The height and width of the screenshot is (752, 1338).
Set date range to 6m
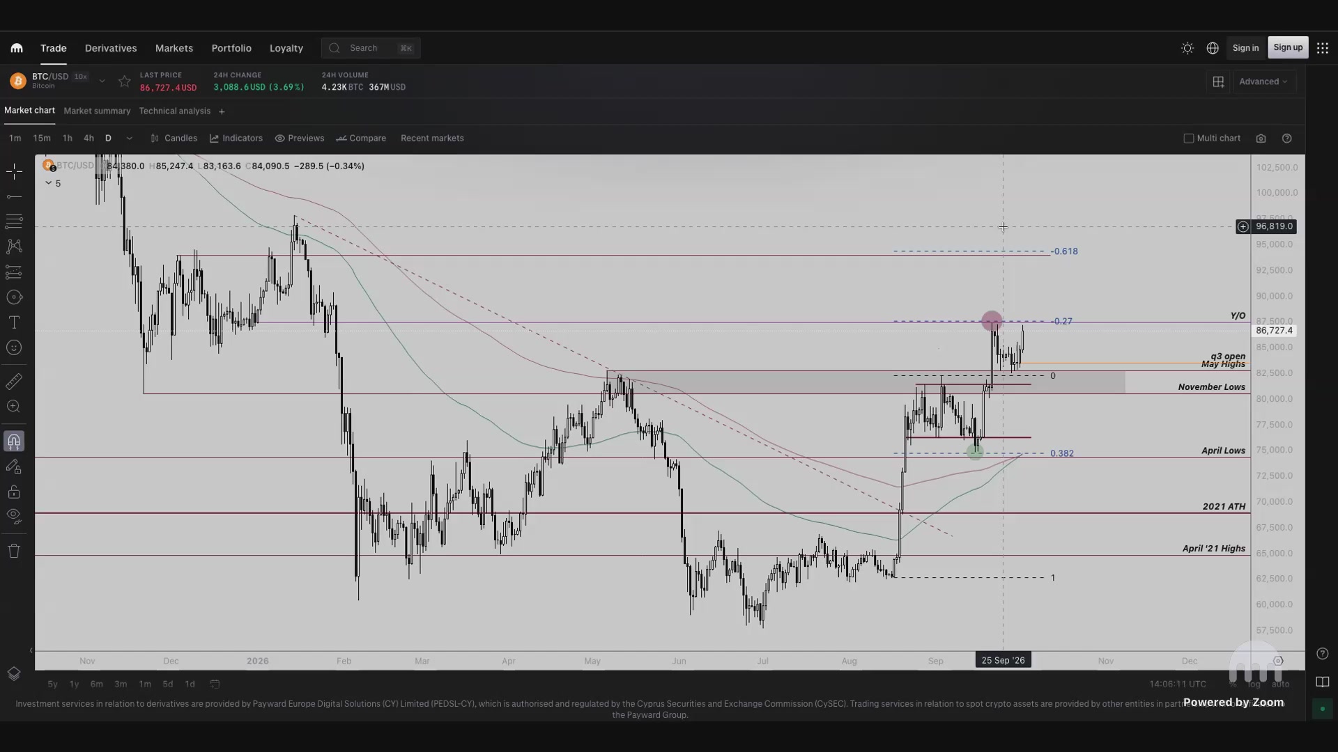97,684
